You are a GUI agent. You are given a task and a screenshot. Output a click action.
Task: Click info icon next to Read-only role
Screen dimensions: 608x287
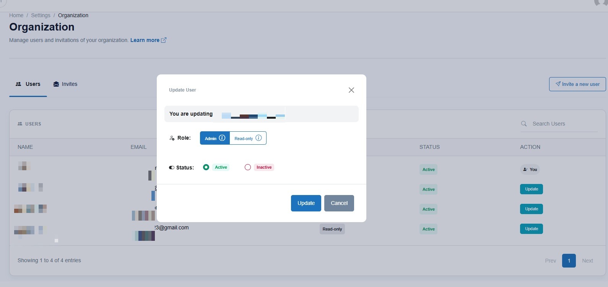pos(258,138)
